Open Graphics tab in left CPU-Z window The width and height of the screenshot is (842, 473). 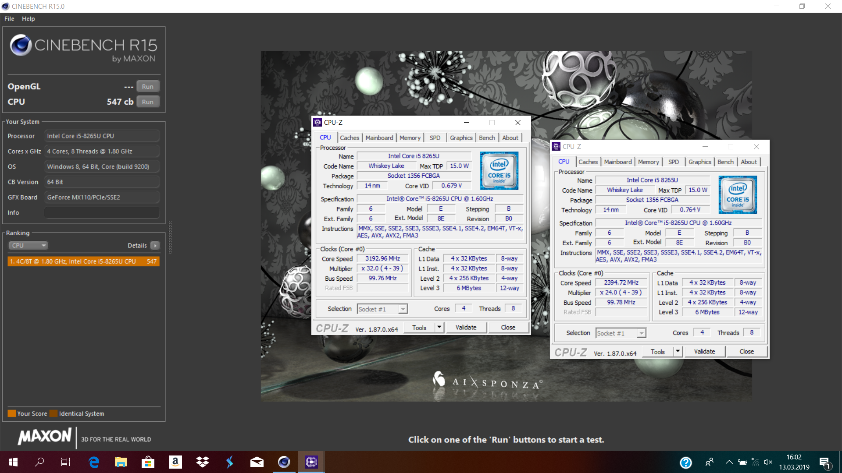tap(461, 138)
